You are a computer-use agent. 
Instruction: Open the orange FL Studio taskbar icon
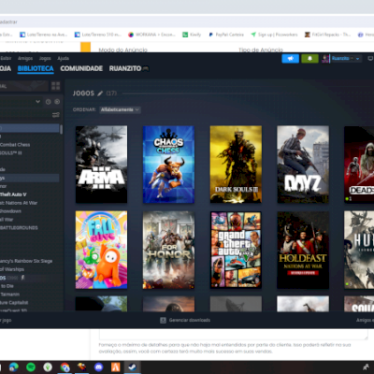pos(116,367)
